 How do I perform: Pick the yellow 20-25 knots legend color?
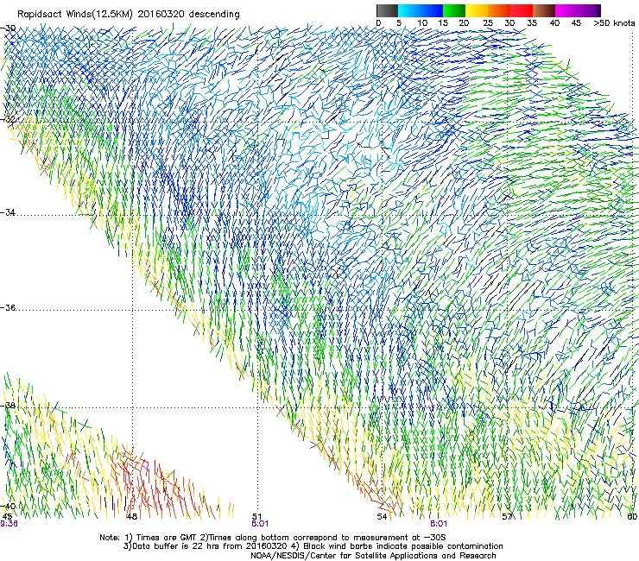[477, 10]
